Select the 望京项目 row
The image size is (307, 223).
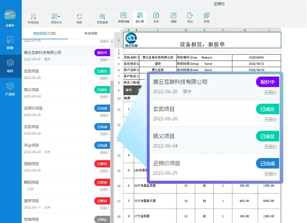66,204
